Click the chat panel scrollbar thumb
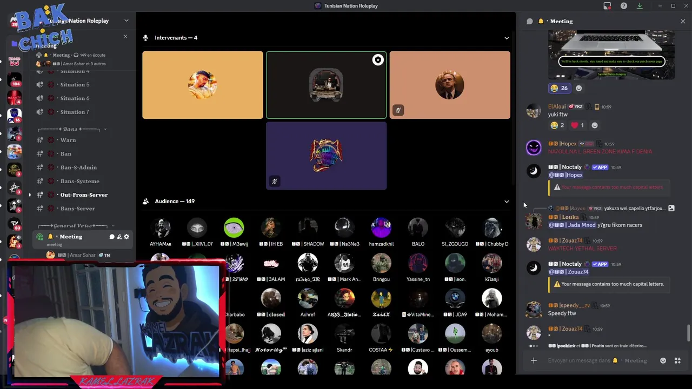 coord(688,332)
